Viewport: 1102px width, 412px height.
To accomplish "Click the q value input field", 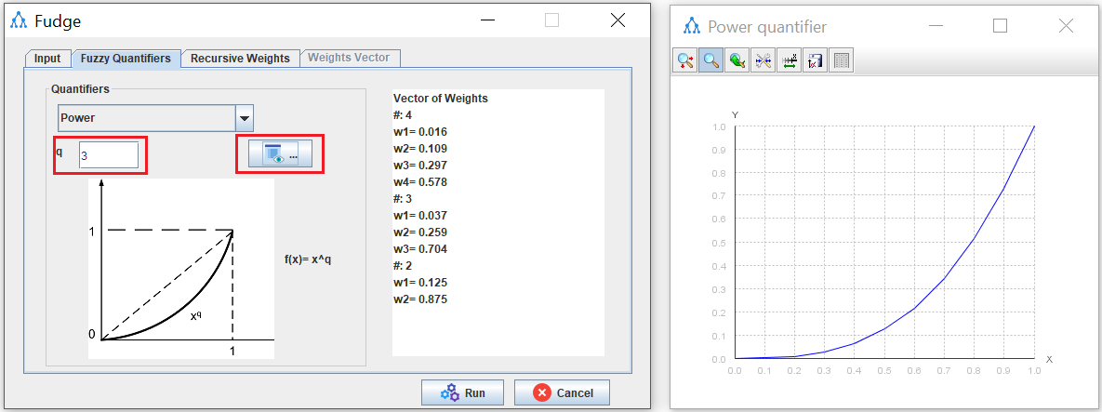I will point(108,155).
